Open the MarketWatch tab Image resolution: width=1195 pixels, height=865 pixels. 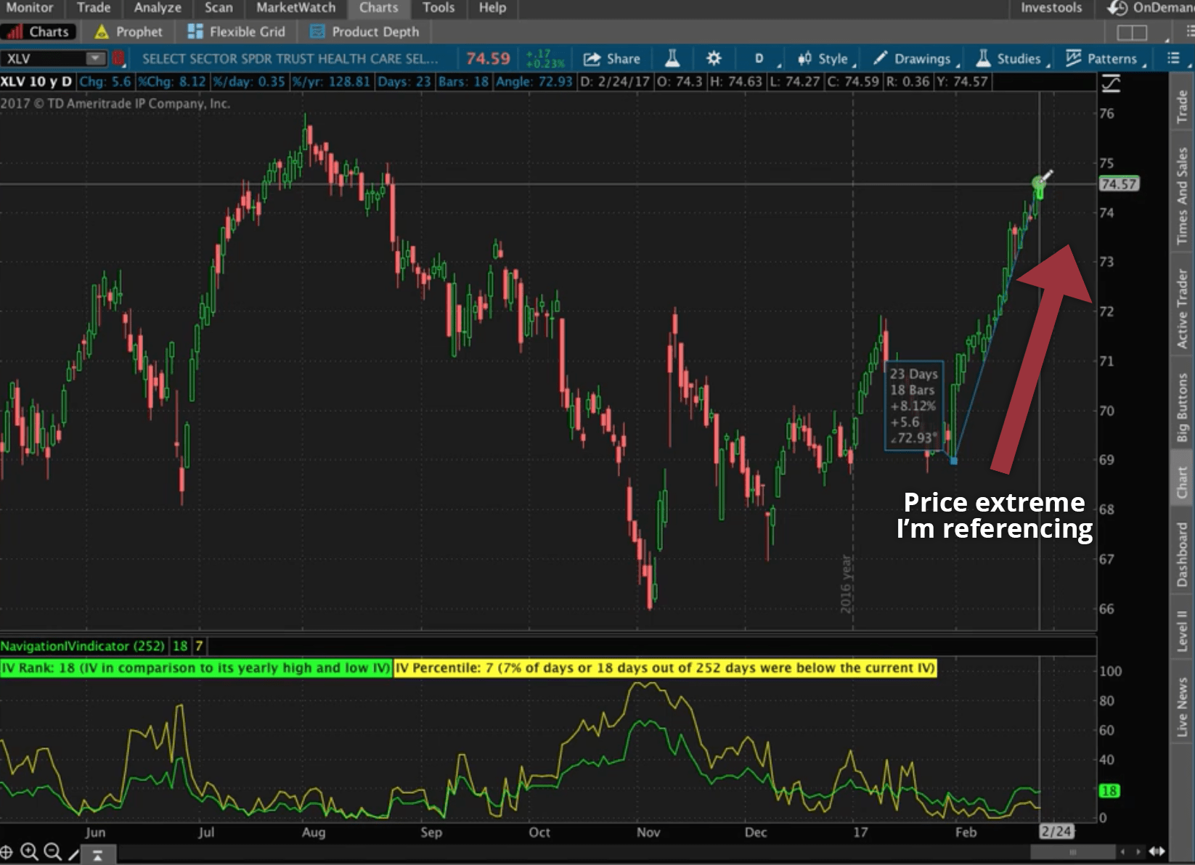click(x=296, y=8)
